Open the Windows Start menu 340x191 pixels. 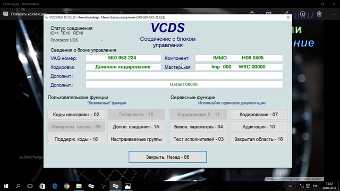[x=6, y=186]
